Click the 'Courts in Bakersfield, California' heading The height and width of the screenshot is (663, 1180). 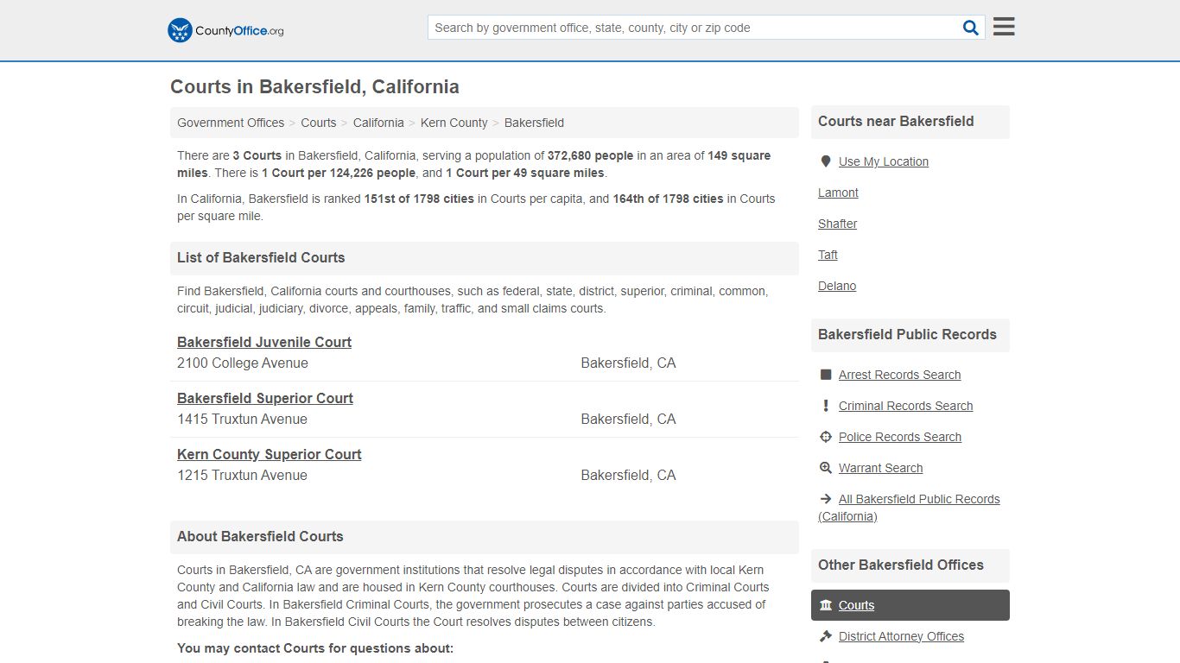tap(314, 87)
